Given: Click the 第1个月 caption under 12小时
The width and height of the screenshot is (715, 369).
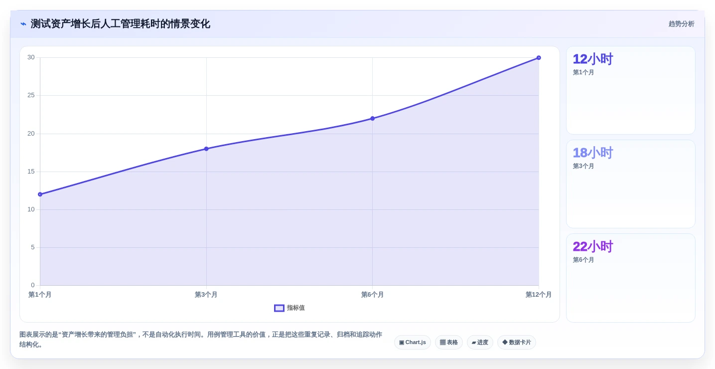Looking at the screenshot, I should [583, 72].
